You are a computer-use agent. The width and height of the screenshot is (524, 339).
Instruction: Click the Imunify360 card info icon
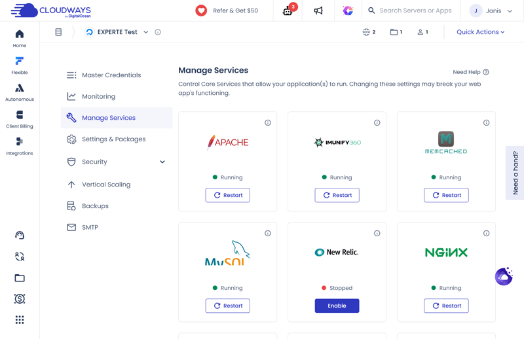pos(377,123)
